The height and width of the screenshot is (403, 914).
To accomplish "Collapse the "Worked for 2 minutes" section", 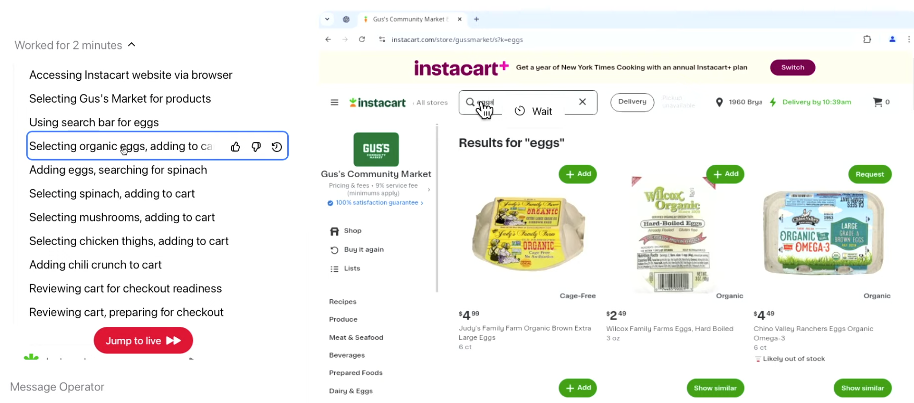I will tap(132, 45).
